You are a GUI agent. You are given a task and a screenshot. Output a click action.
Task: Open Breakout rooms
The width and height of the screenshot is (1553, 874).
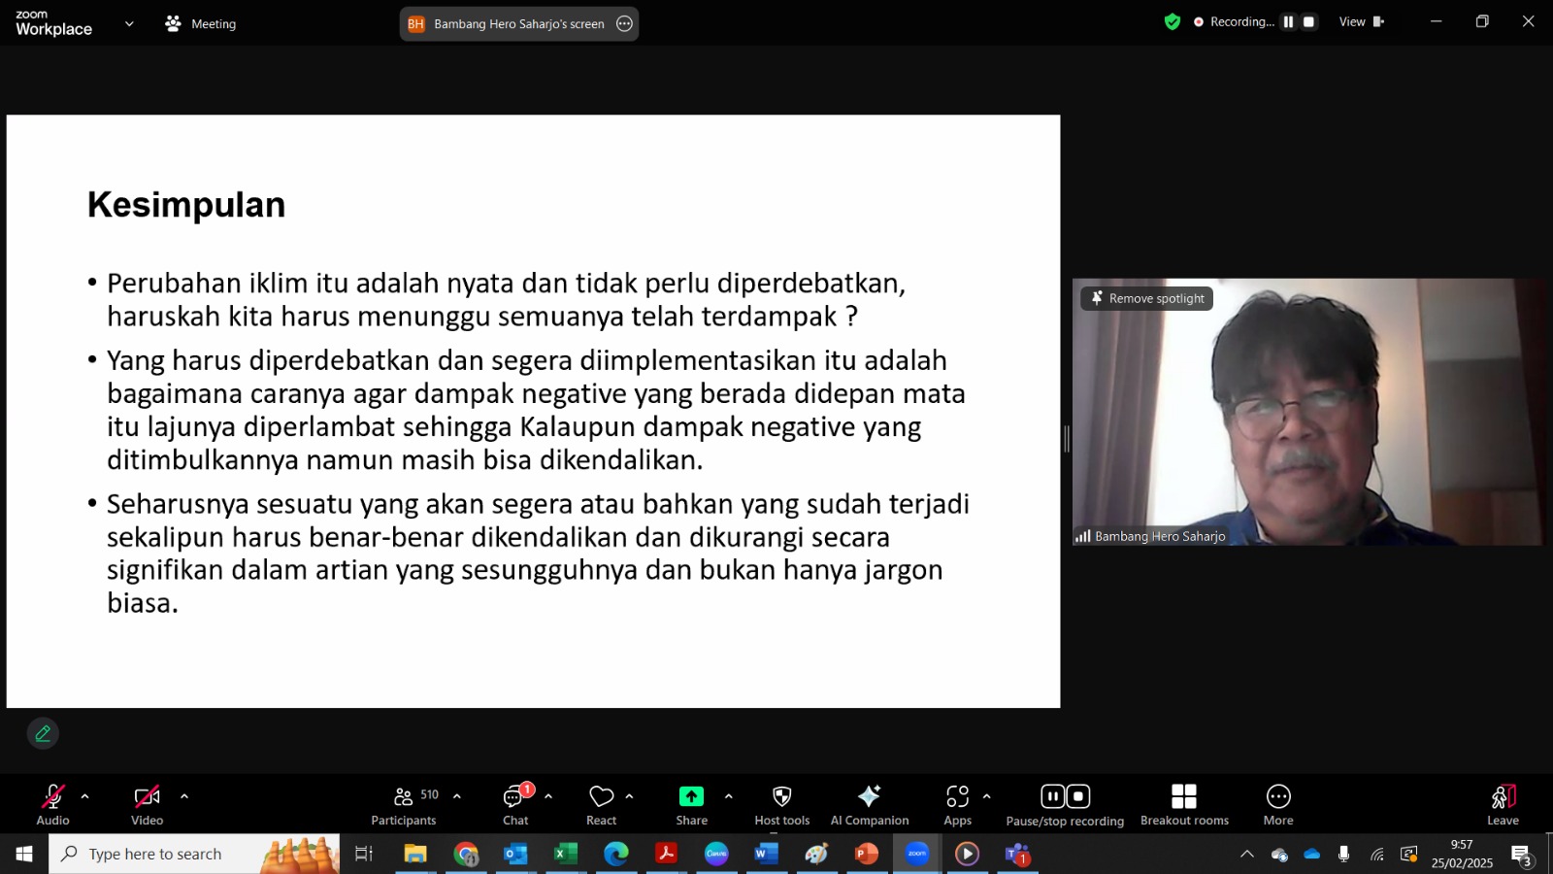pyautogui.click(x=1183, y=805)
